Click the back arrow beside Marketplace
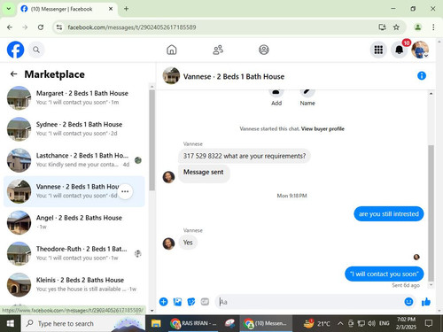The height and width of the screenshot is (332, 443). [x=14, y=74]
